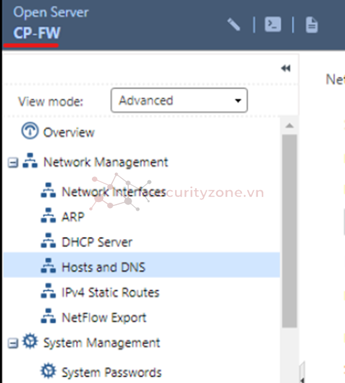Select Network Interfaces in the tree
The image size is (345, 383).
114,192
